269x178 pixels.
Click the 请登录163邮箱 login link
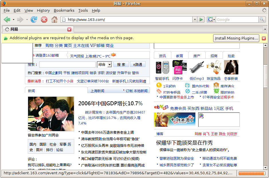click(47, 55)
